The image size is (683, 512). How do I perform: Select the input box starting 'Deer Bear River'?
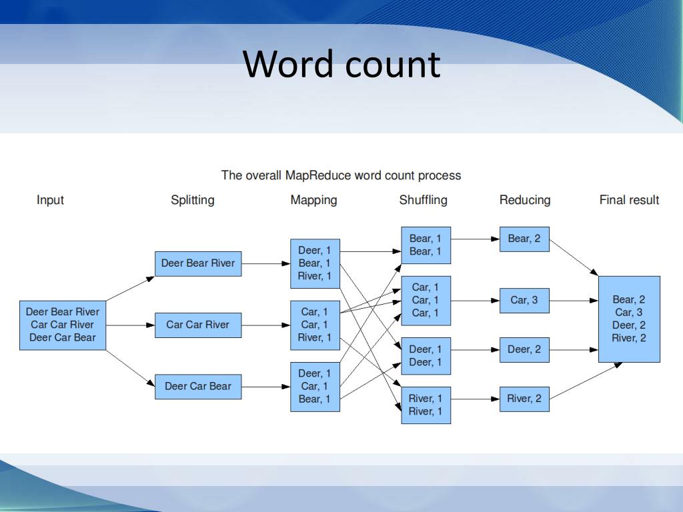(63, 325)
